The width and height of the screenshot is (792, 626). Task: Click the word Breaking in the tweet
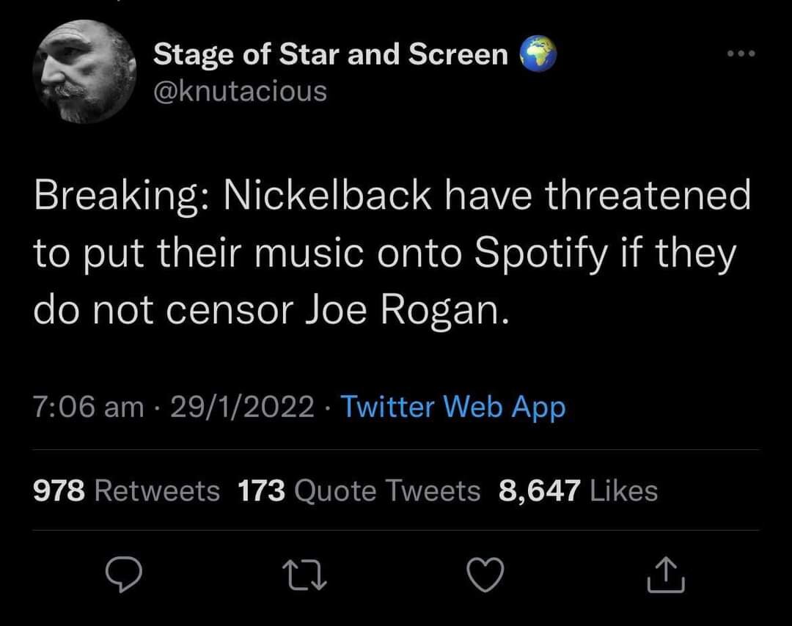pyautogui.click(x=117, y=196)
